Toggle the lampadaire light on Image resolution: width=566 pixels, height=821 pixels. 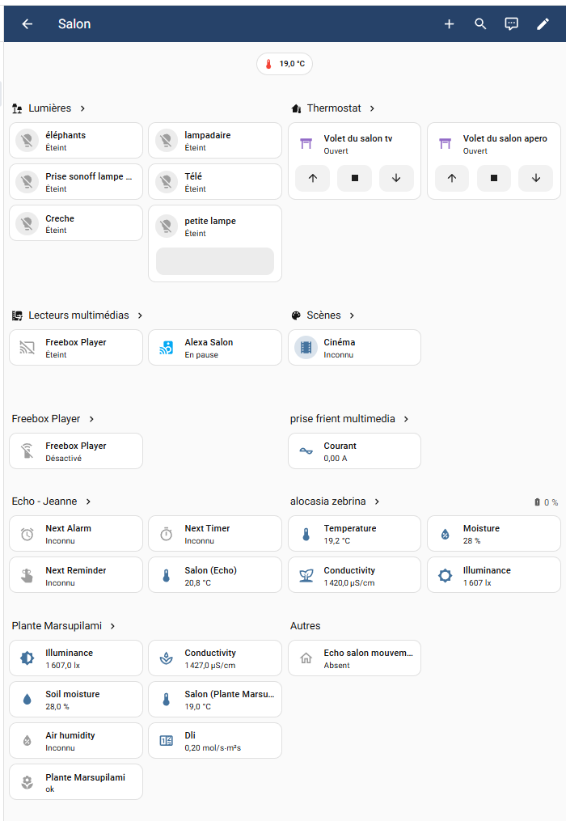167,141
